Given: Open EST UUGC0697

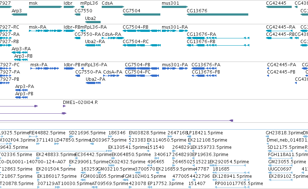Looking at the screenshot, I should point(280,173).
